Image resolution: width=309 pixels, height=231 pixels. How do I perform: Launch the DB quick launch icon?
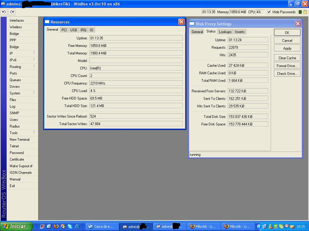(x=42, y=226)
